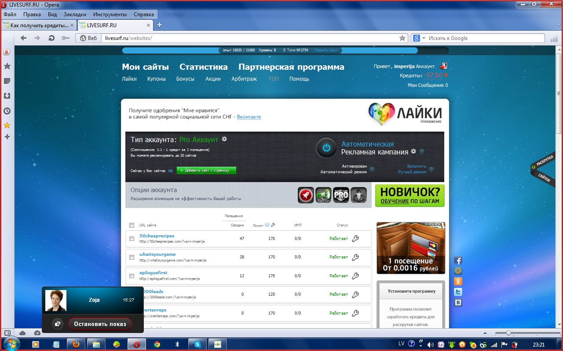Click the yellow star panel in sidebar
The height and width of the screenshot is (351, 563).
click(7, 125)
